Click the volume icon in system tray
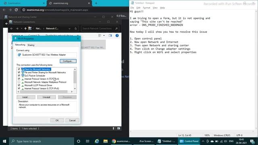This screenshot has height=145, width=258. (x=225, y=141)
